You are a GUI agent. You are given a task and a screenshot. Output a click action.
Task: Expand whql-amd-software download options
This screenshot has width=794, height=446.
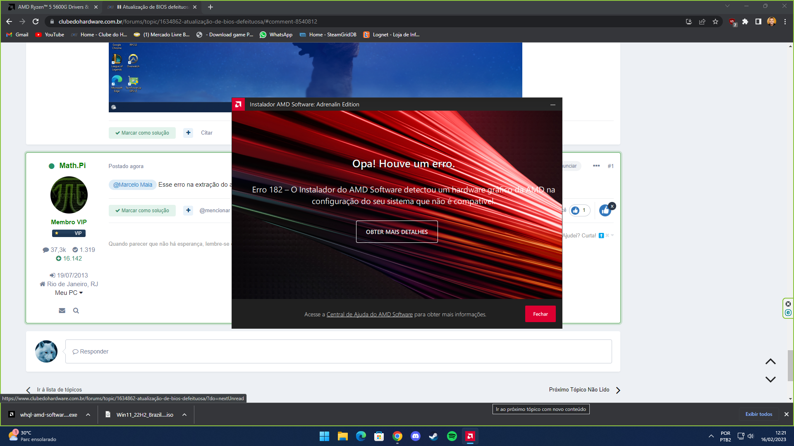tap(88, 415)
